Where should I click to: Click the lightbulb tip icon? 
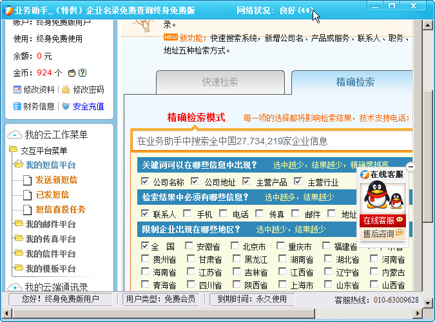(144, 26)
